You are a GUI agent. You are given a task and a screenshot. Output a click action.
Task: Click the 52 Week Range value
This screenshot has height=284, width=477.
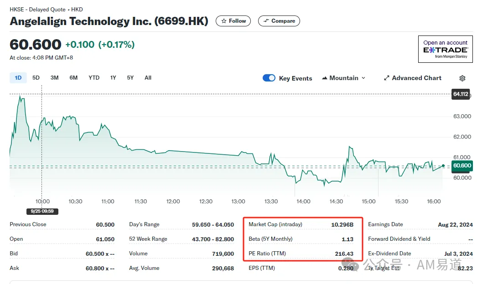pyautogui.click(x=213, y=239)
